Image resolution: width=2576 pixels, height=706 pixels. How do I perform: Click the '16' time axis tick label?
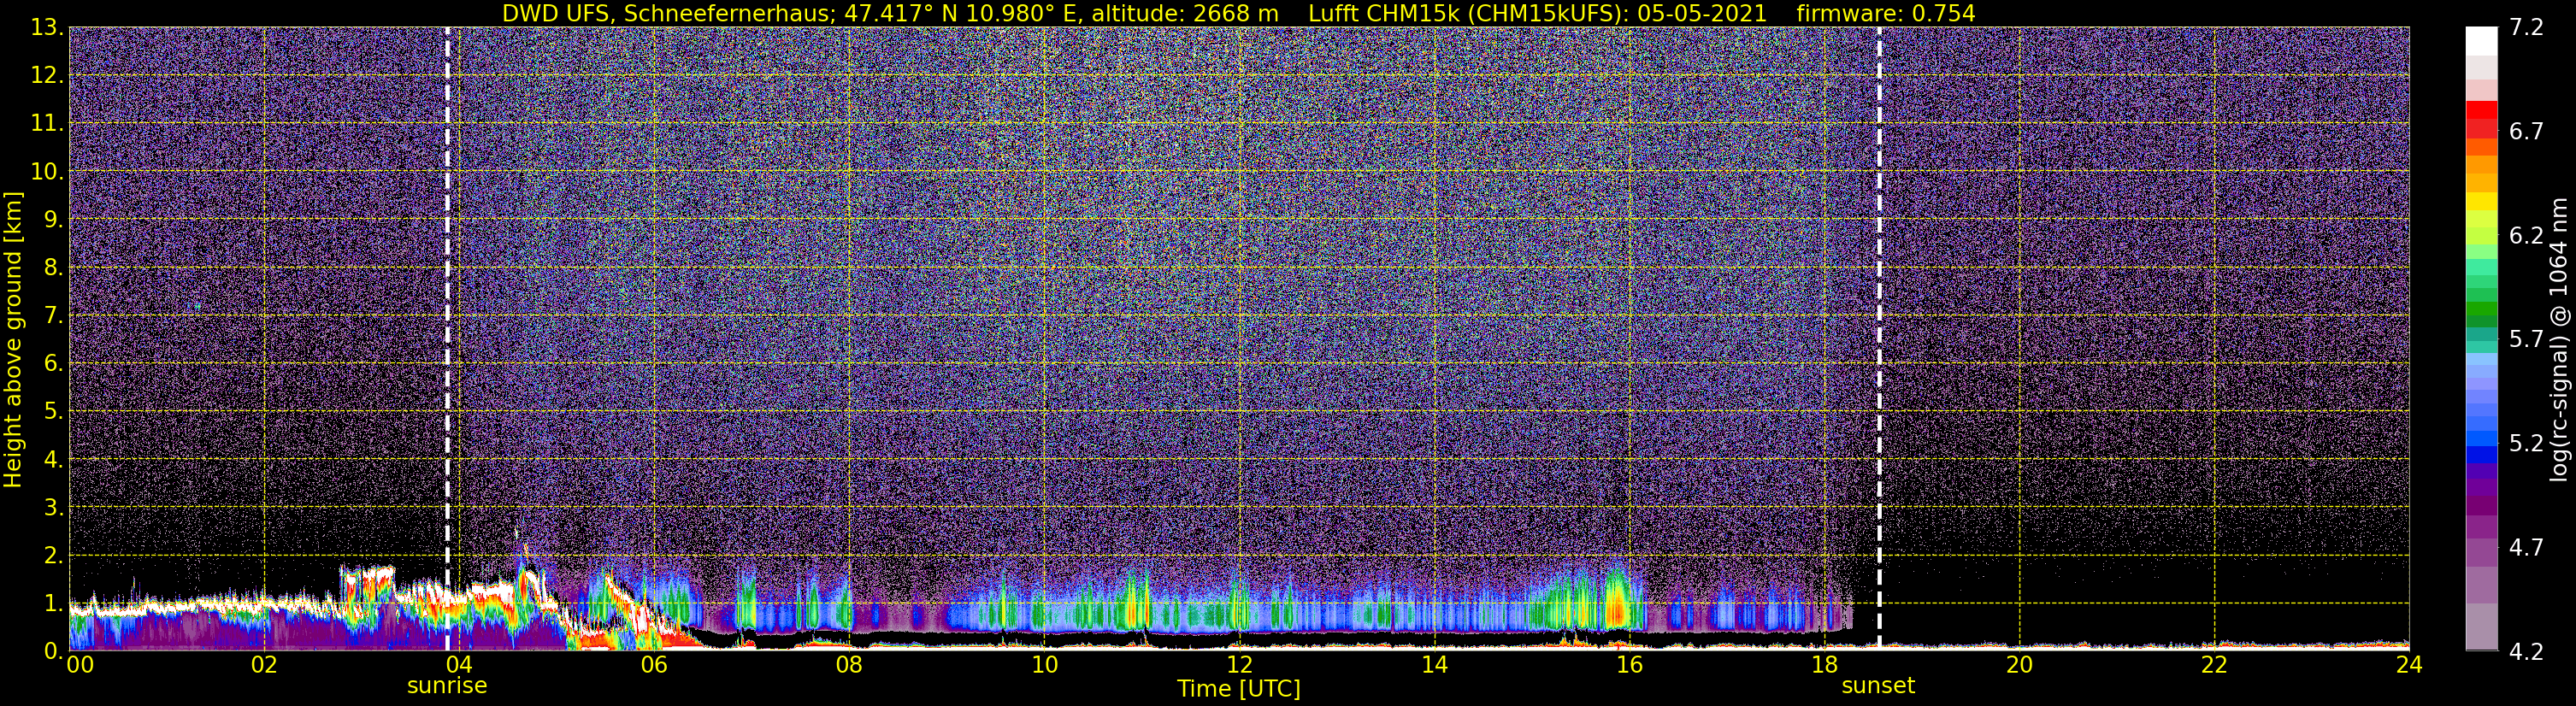point(1629,665)
